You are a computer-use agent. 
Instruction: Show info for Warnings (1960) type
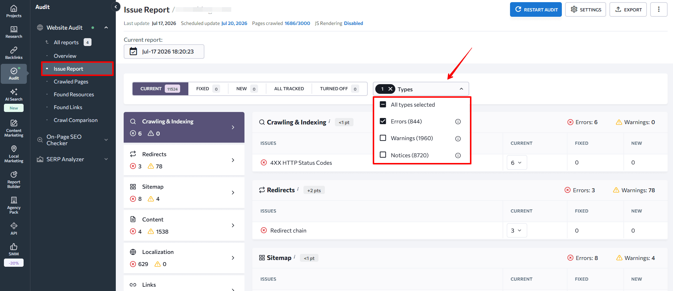pyautogui.click(x=458, y=138)
